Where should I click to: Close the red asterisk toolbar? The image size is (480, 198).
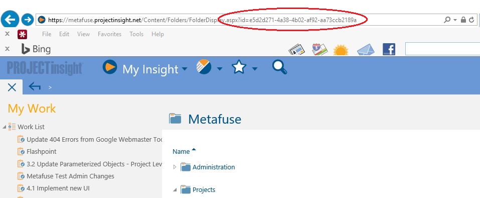pos(8,34)
